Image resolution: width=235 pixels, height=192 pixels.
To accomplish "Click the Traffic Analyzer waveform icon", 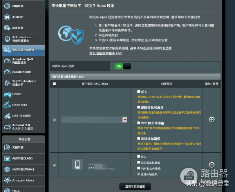I will [7, 83].
